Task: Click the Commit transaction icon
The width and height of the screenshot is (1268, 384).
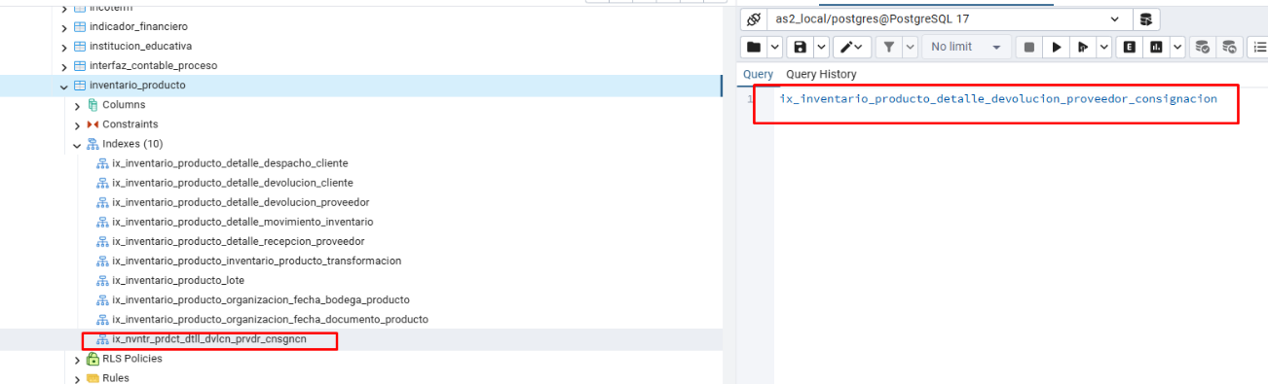Action: (1203, 47)
